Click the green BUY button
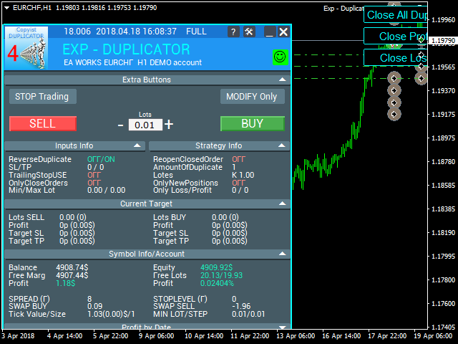Image resolution: width=458 pixels, height=344 pixels. (253, 123)
